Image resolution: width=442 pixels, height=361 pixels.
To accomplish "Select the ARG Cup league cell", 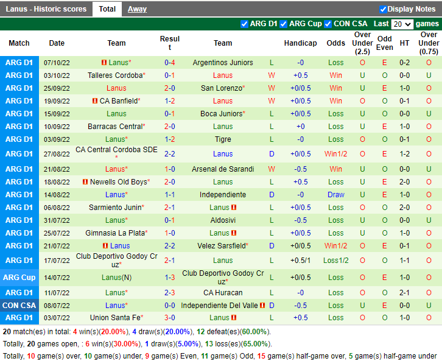I will point(19,278).
